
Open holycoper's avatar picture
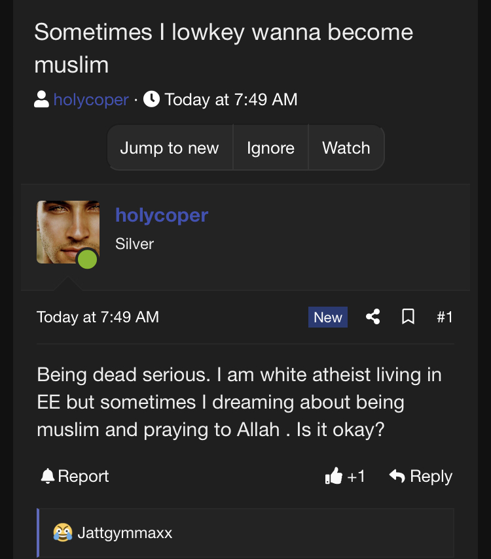pyautogui.click(x=68, y=232)
